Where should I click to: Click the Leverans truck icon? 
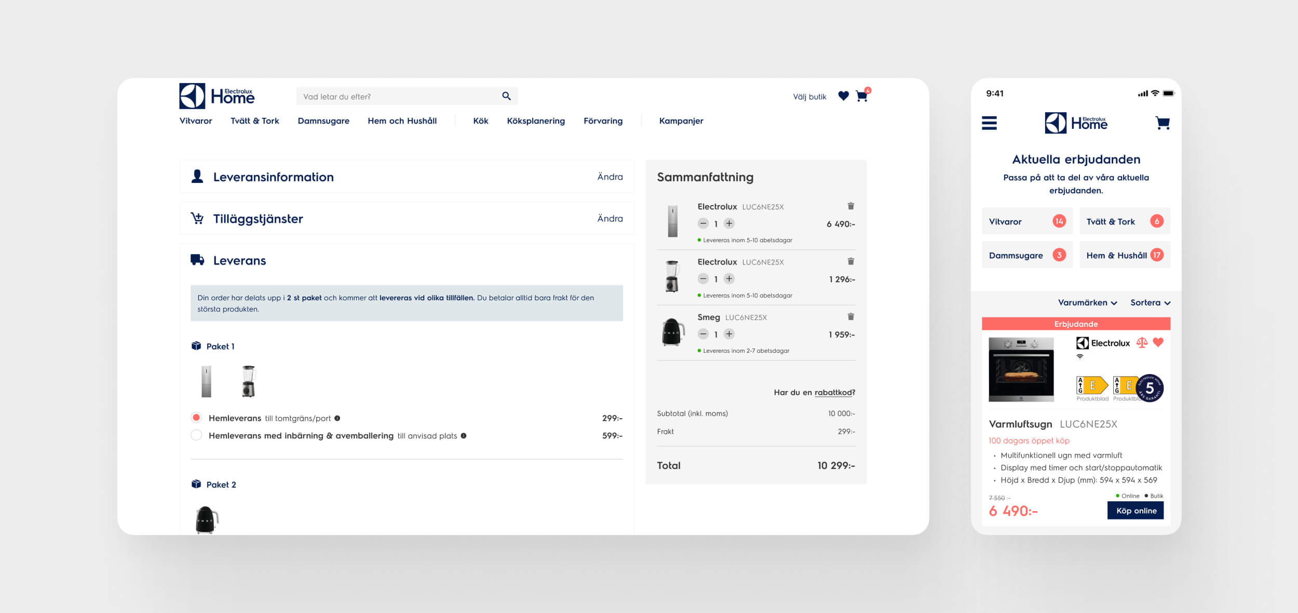point(197,260)
